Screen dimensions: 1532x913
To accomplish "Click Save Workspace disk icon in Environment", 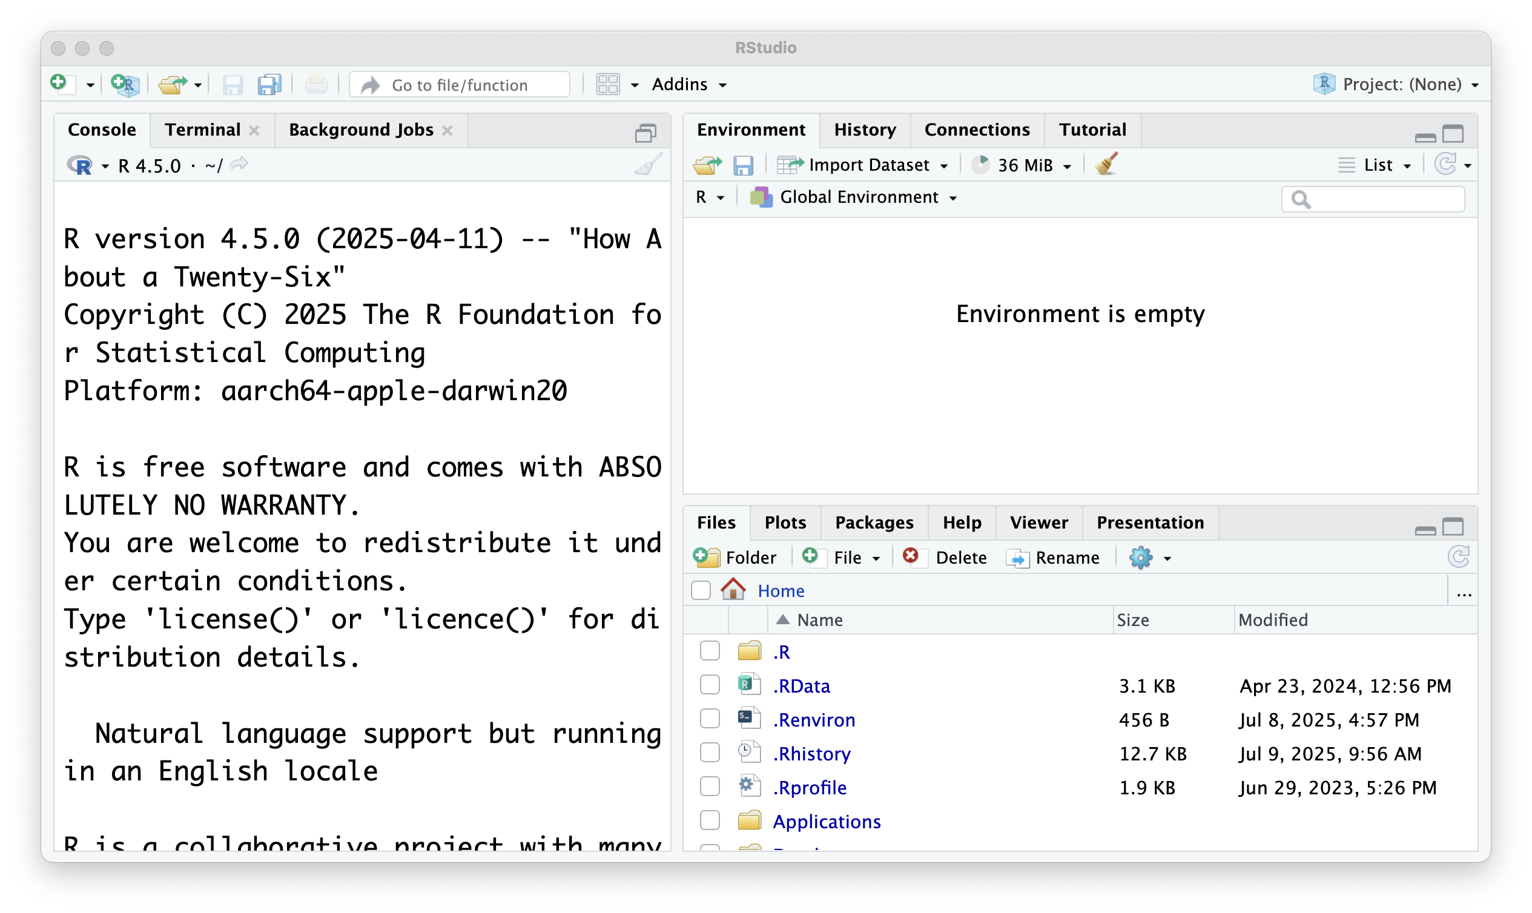I will pos(742,165).
